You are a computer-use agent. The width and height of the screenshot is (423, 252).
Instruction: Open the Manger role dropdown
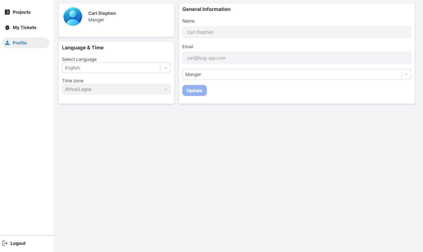(x=297, y=74)
